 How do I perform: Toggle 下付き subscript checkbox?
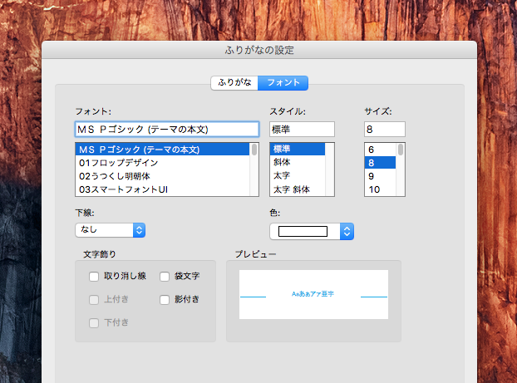[94, 322]
